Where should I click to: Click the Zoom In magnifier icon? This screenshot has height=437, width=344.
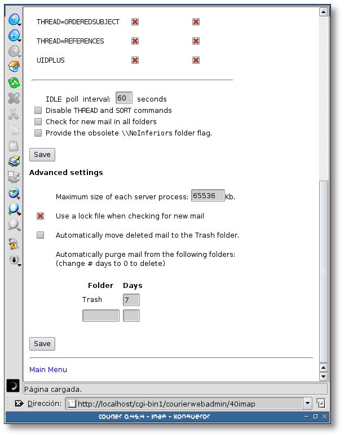(x=14, y=209)
